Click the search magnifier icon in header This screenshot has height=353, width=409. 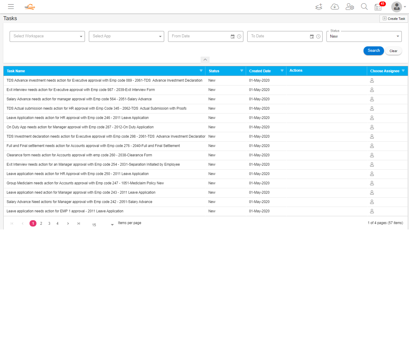click(x=364, y=7)
